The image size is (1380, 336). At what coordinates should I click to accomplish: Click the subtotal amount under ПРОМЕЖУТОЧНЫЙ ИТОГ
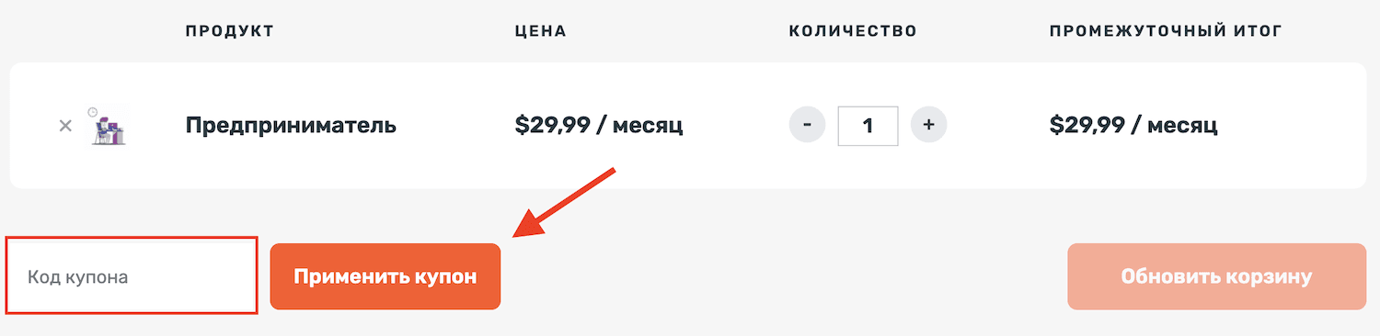1133,125
